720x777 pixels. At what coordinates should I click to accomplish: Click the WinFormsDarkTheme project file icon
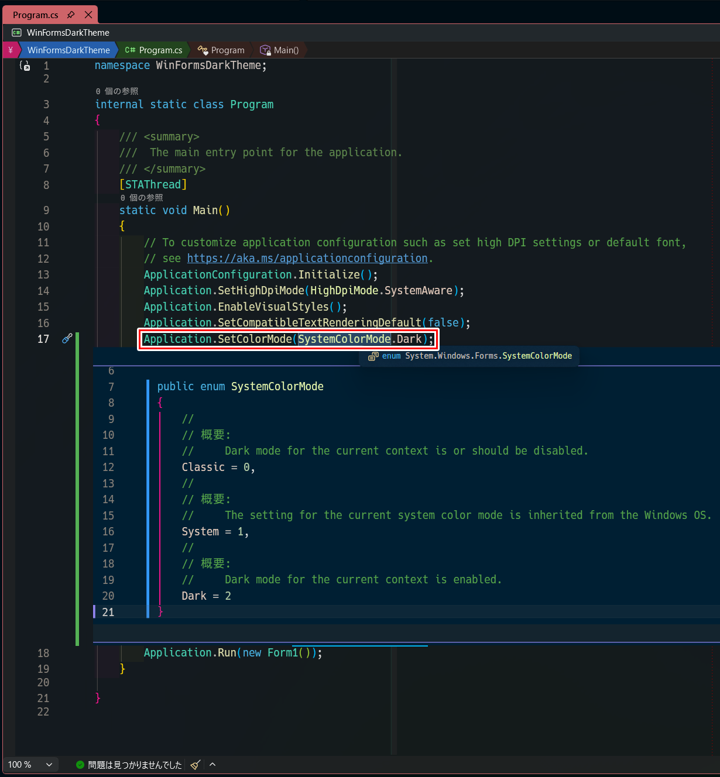click(17, 33)
